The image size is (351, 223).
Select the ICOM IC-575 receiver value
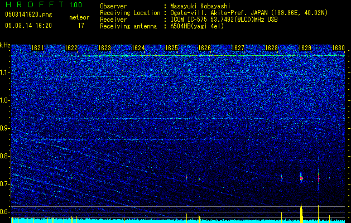pyautogui.click(x=224, y=20)
